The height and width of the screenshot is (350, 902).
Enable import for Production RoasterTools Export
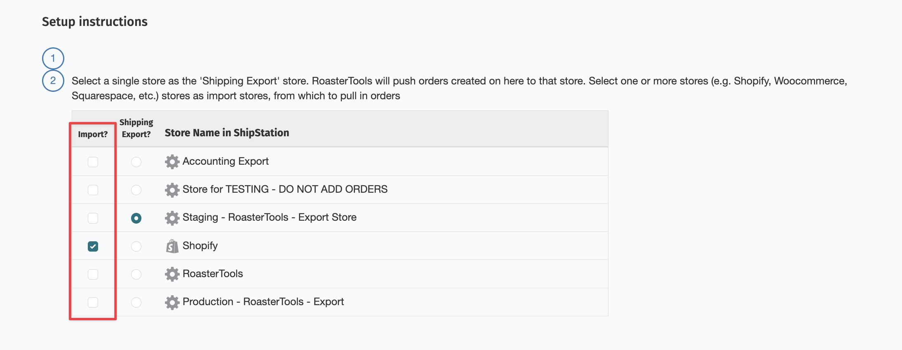[93, 302]
